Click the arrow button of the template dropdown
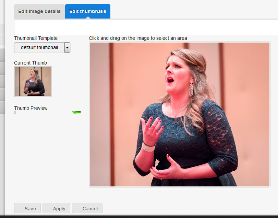Viewport: 278px width, 218px height. [67, 47]
